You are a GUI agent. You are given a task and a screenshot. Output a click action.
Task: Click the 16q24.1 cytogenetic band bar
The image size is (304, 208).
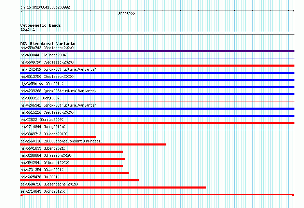click(157, 33)
